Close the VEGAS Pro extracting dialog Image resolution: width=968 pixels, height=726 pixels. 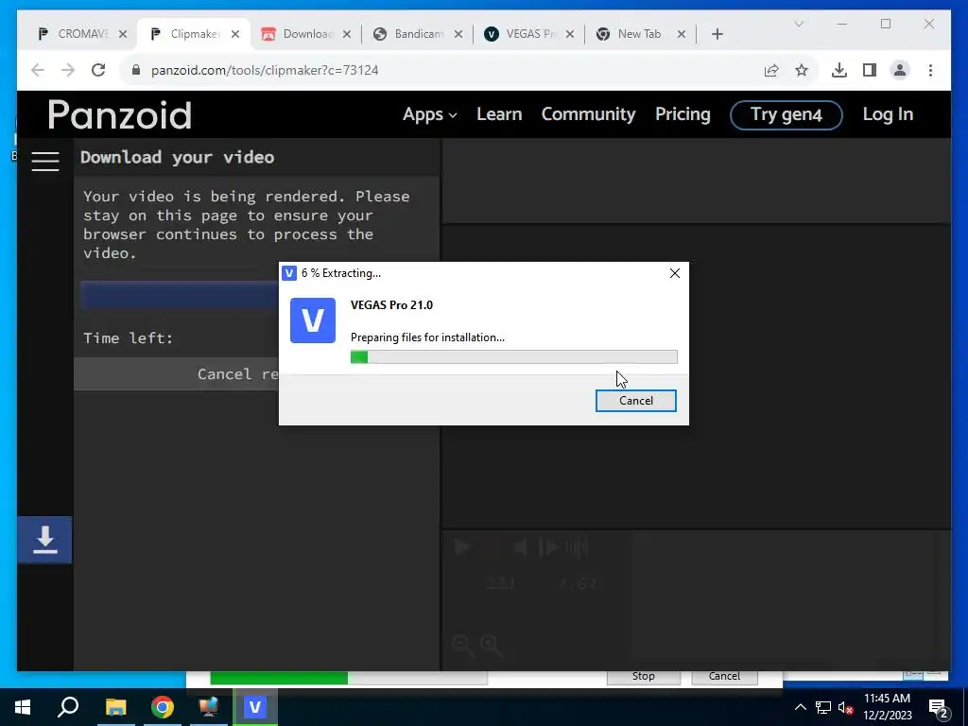675,273
